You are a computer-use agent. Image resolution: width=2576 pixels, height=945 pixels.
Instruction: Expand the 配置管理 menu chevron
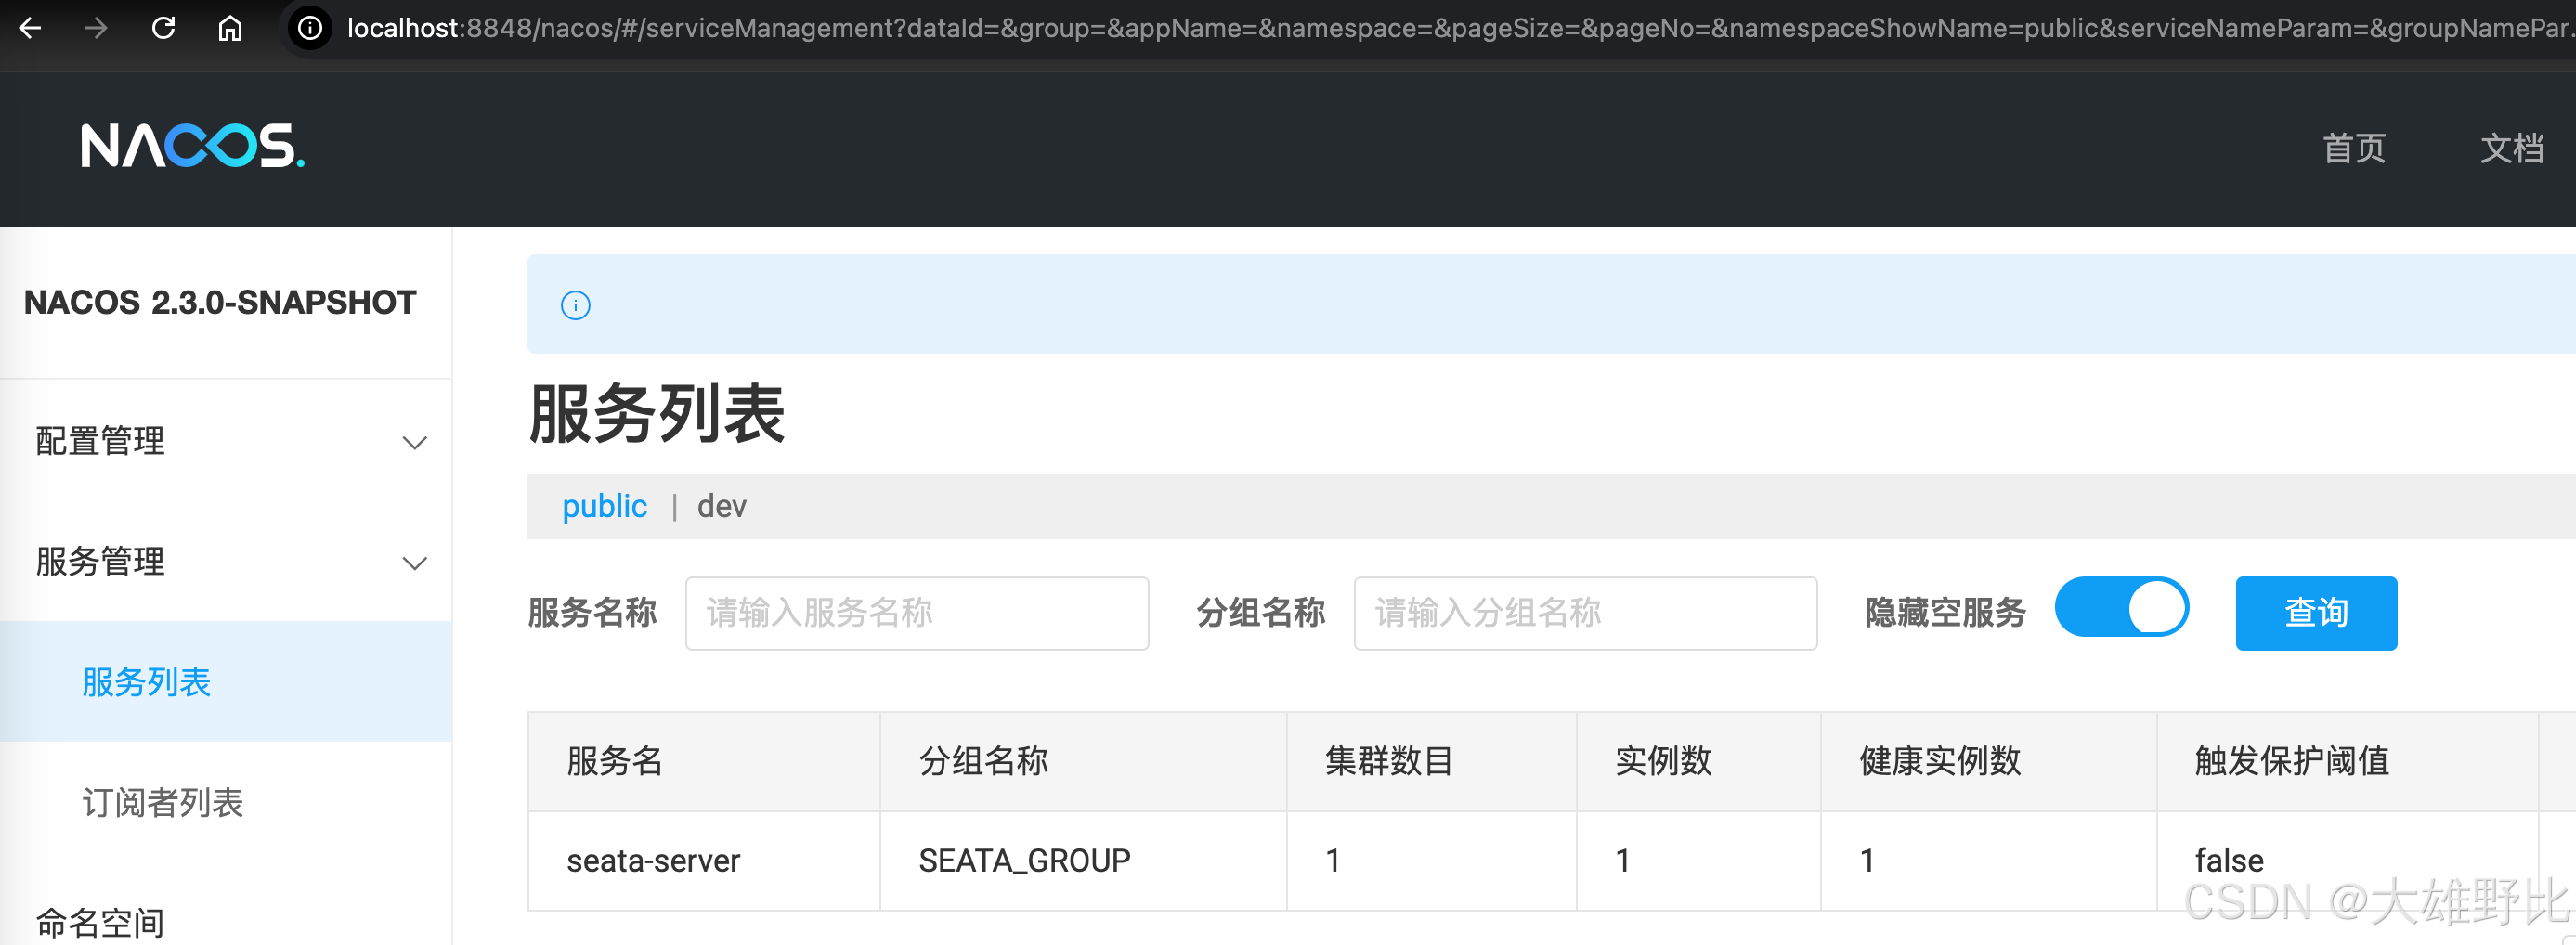tap(414, 442)
